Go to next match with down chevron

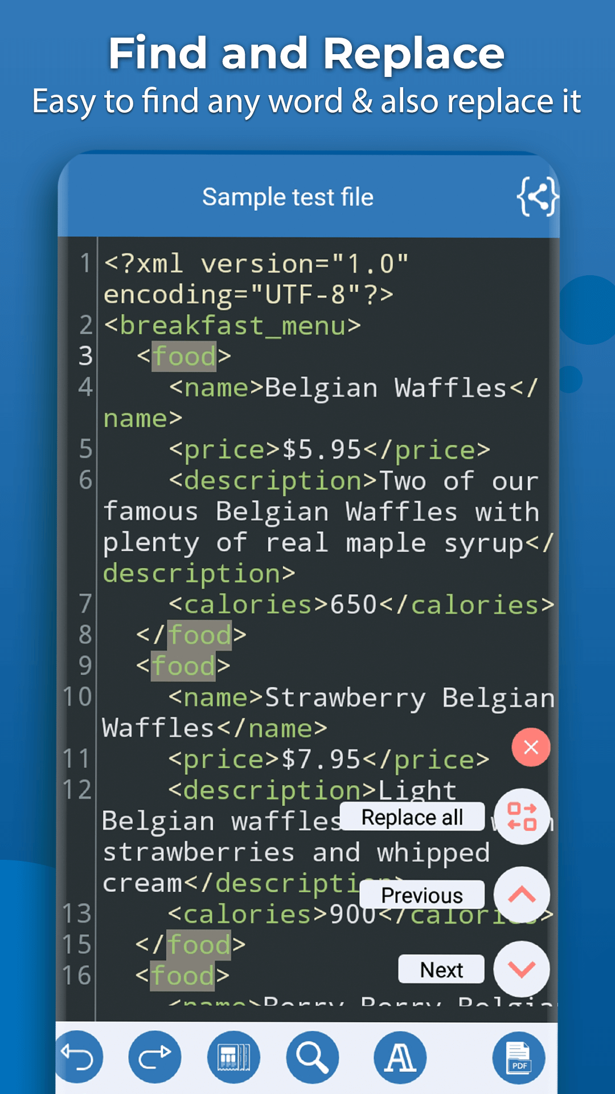[522, 969]
